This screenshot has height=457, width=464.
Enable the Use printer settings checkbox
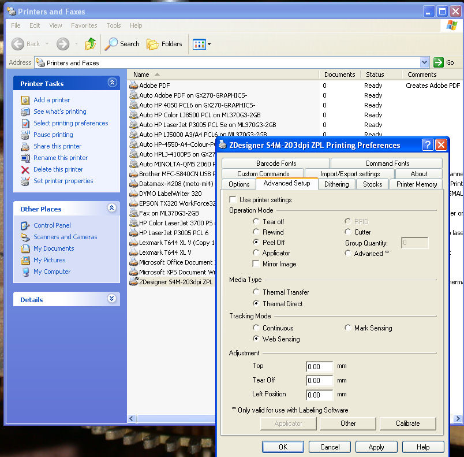(x=233, y=200)
